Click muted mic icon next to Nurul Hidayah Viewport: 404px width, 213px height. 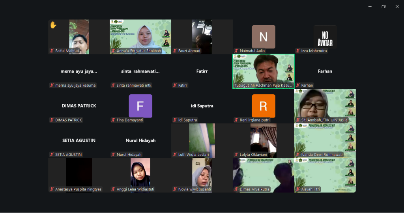(x=113, y=155)
